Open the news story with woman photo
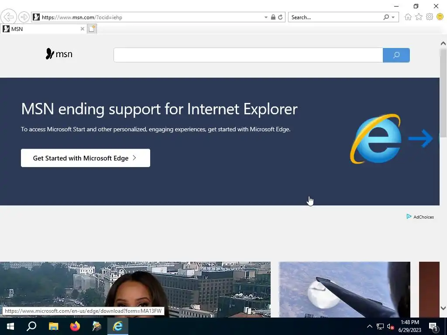Screen dimensions: 447x335 coord(135,290)
